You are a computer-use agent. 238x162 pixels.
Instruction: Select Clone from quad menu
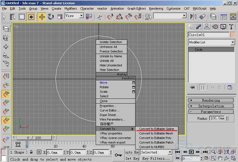[116, 101]
